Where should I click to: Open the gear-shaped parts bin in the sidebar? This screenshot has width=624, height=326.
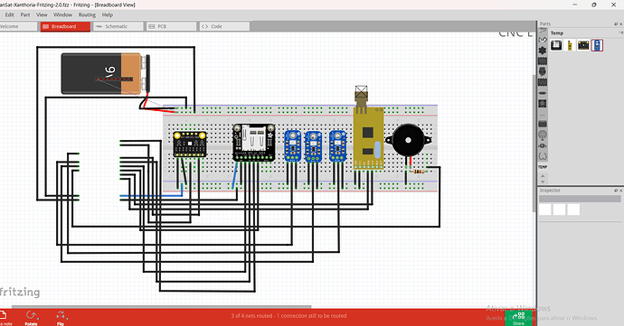click(x=543, y=51)
